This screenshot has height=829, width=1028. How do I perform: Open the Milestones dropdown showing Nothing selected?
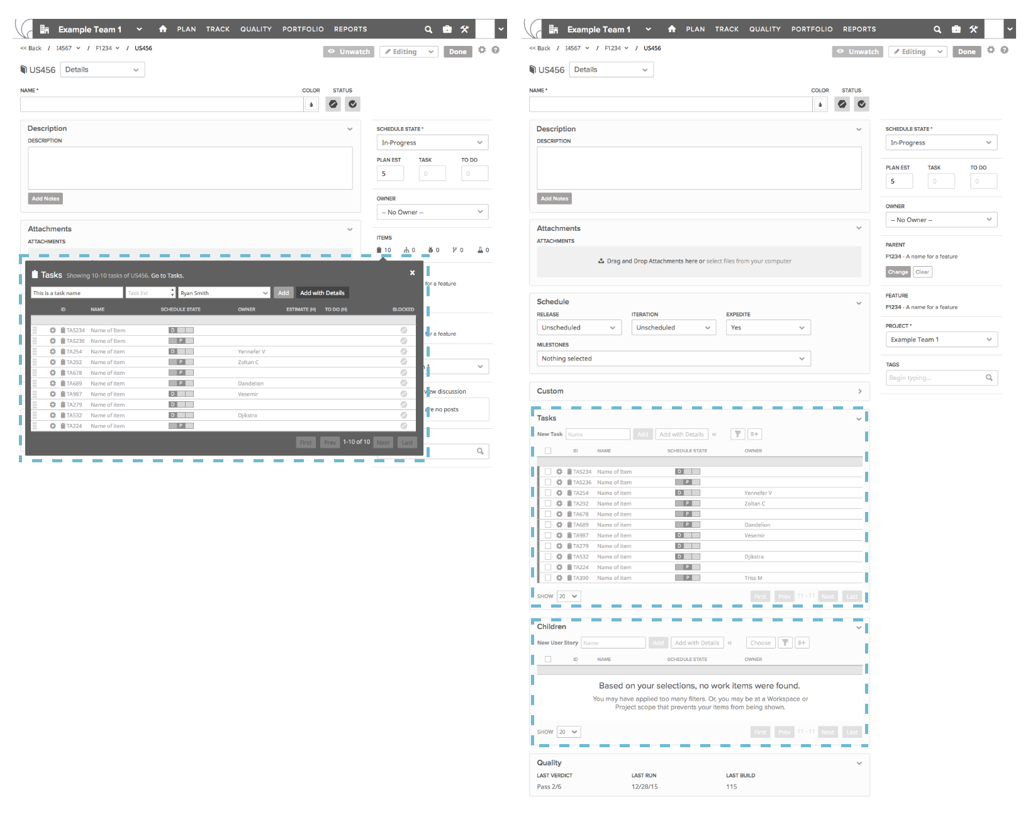673,359
